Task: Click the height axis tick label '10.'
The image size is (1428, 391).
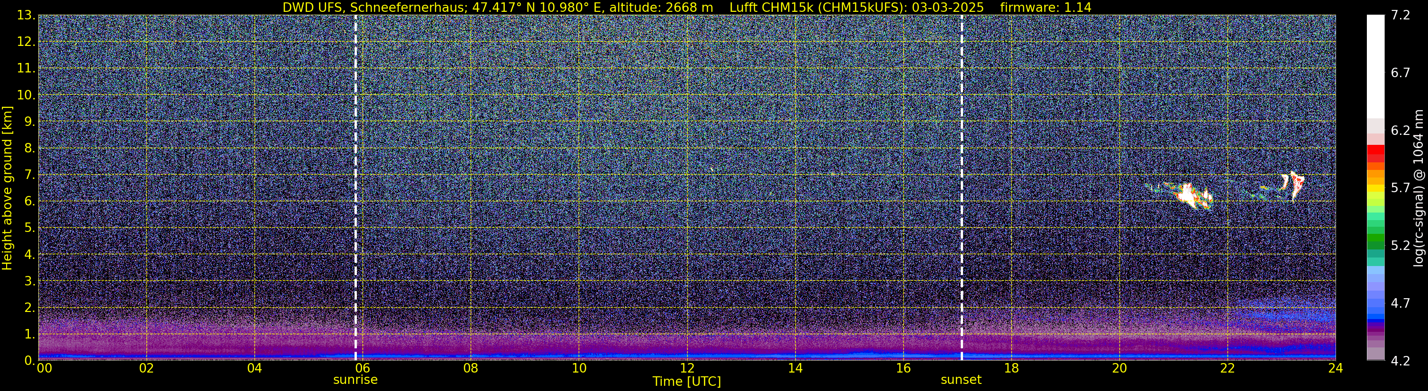Action: 26,95
